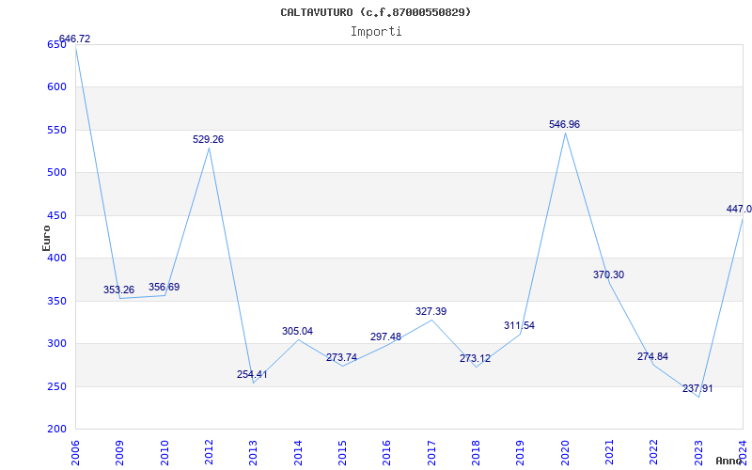Select the 2021 x-axis year label
The height and width of the screenshot is (470, 752).
[609, 453]
